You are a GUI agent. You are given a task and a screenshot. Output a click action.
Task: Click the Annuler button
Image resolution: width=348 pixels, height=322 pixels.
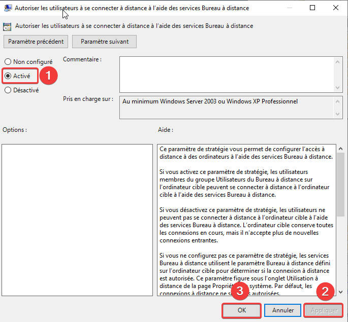[x=283, y=310]
